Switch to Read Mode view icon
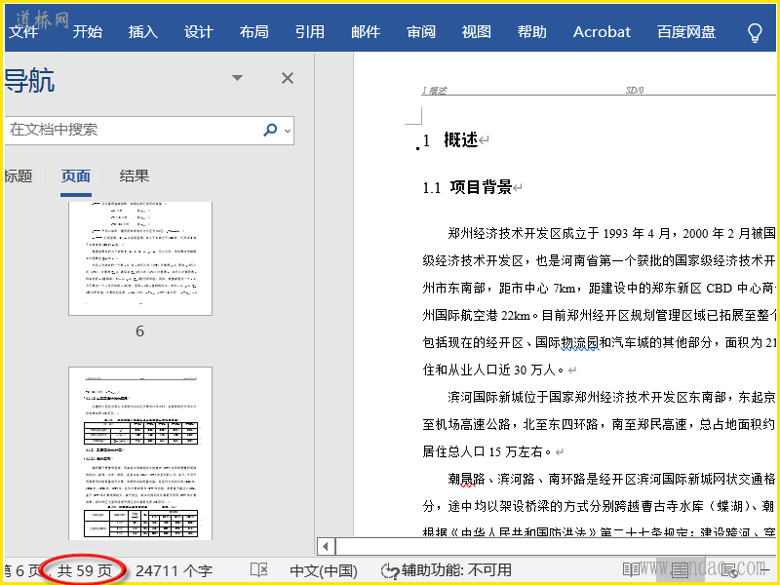 point(632,570)
